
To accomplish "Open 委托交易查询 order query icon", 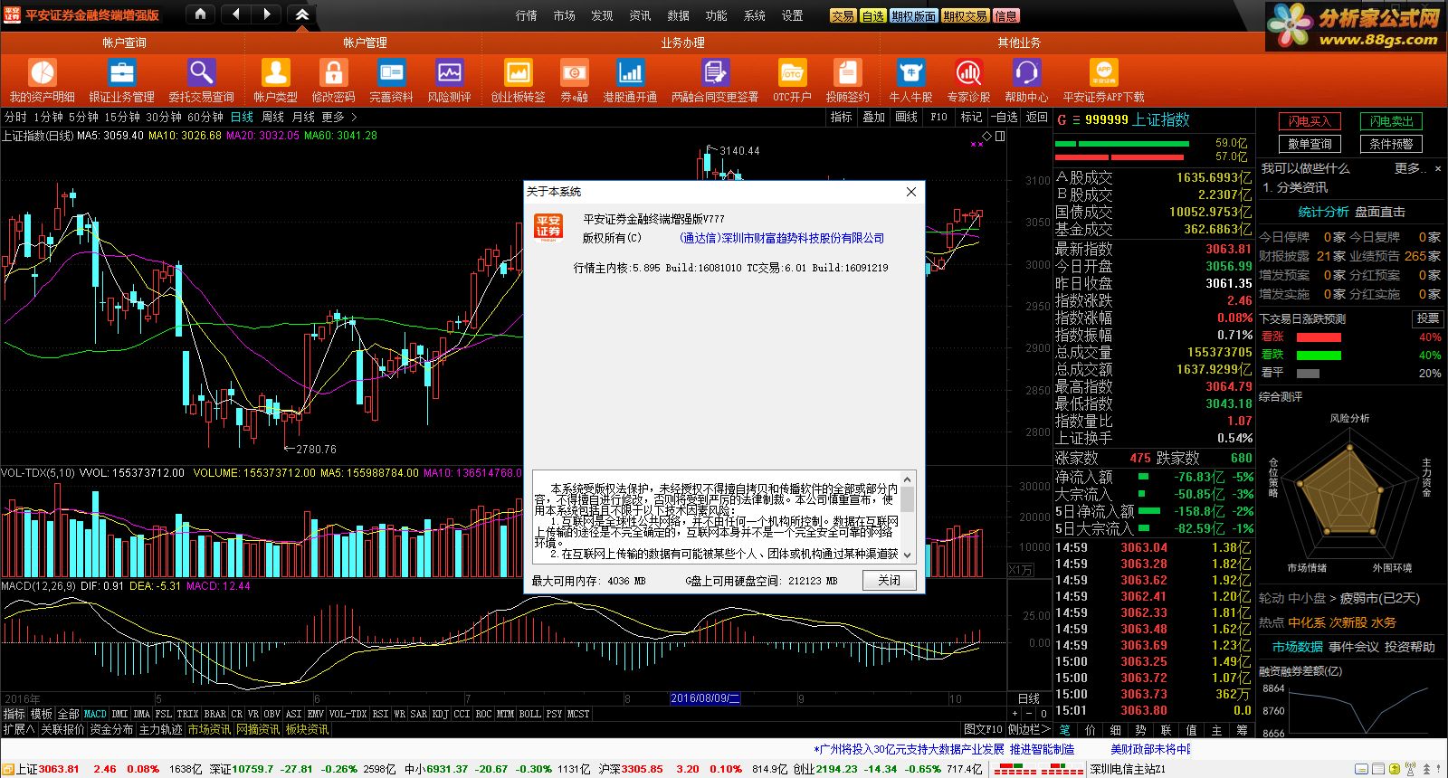I will point(201,72).
